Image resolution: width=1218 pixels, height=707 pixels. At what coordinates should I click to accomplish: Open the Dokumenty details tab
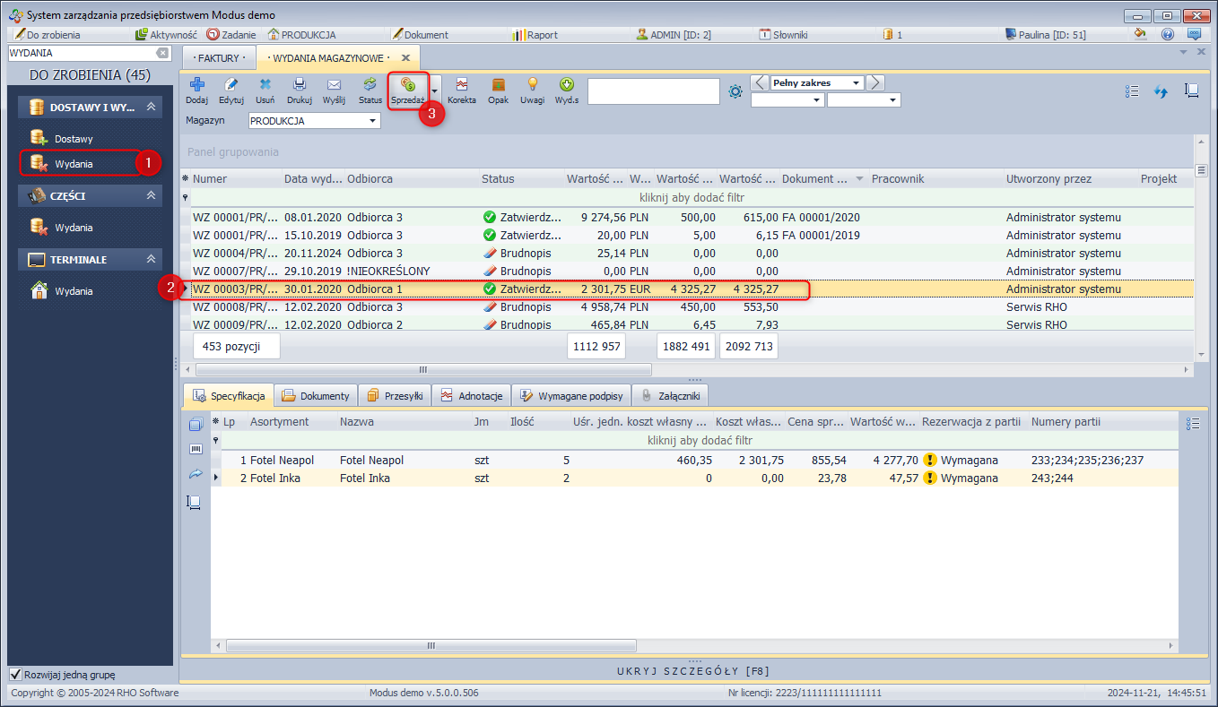(316, 395)
